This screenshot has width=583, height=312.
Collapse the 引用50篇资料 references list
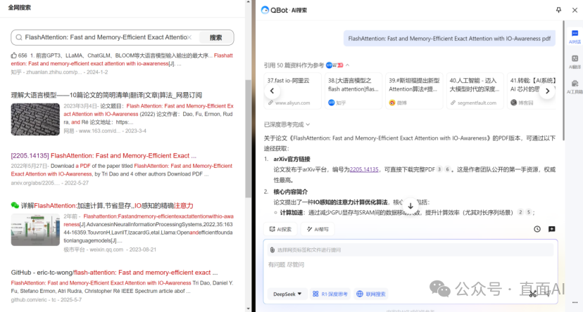click(347, 65)
